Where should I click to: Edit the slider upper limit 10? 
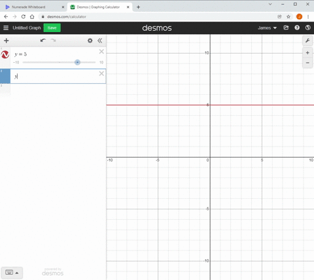[x=101, y=62]
